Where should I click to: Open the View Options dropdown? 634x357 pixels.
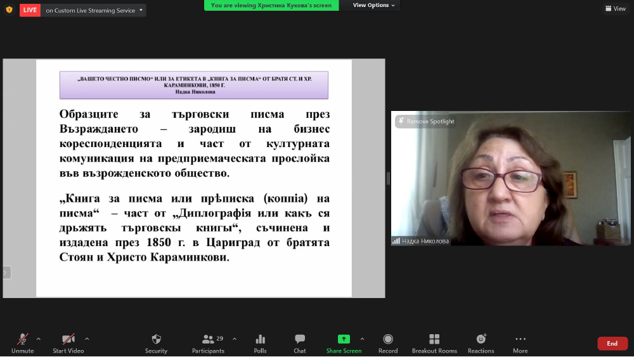click(373, 5)
